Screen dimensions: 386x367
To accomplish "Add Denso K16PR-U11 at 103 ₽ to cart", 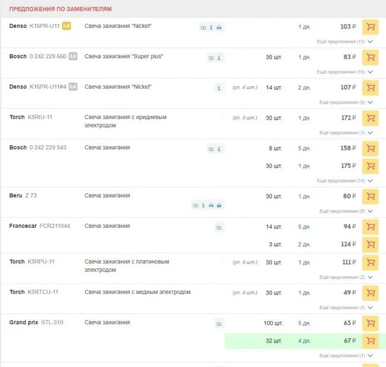I will [x=370, y=27].
